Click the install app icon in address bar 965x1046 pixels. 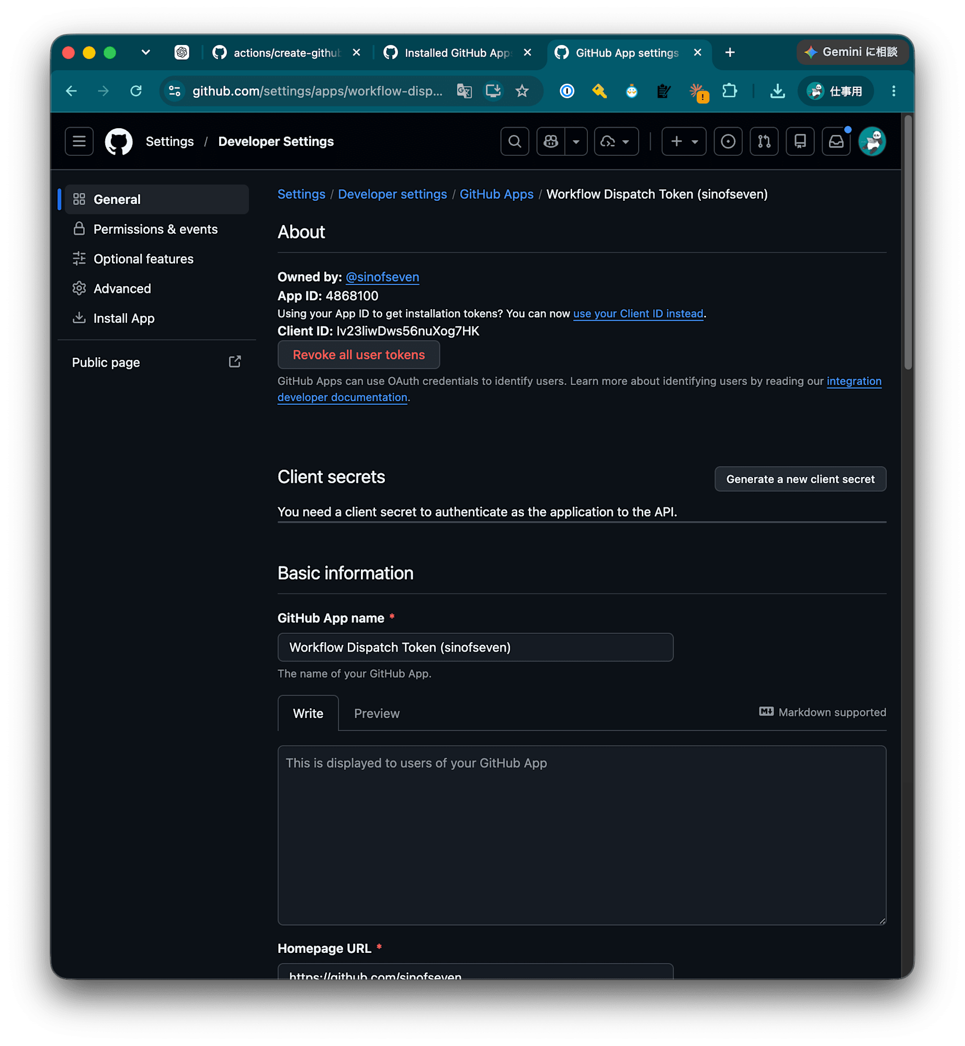[493, 91]
